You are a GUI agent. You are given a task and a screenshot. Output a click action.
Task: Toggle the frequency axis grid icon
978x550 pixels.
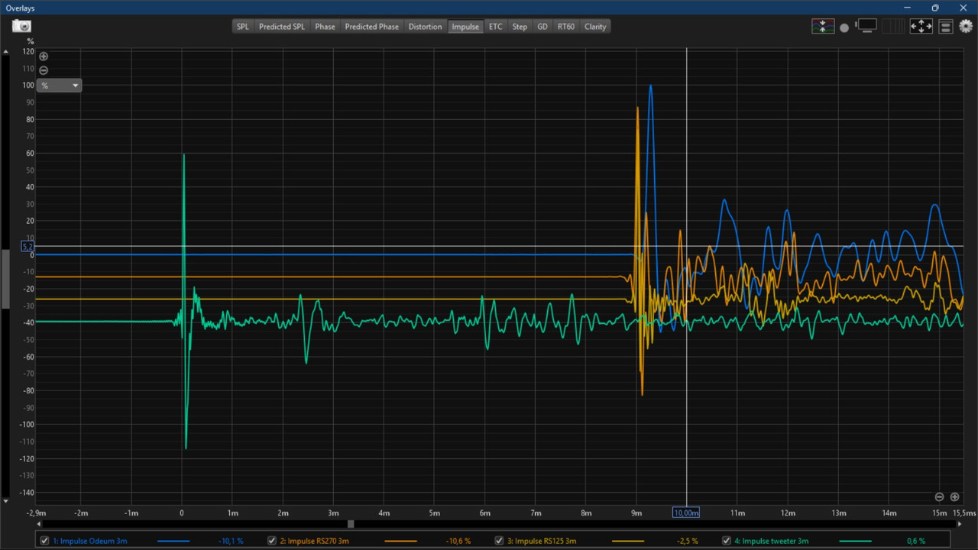(x=892, y=26)
